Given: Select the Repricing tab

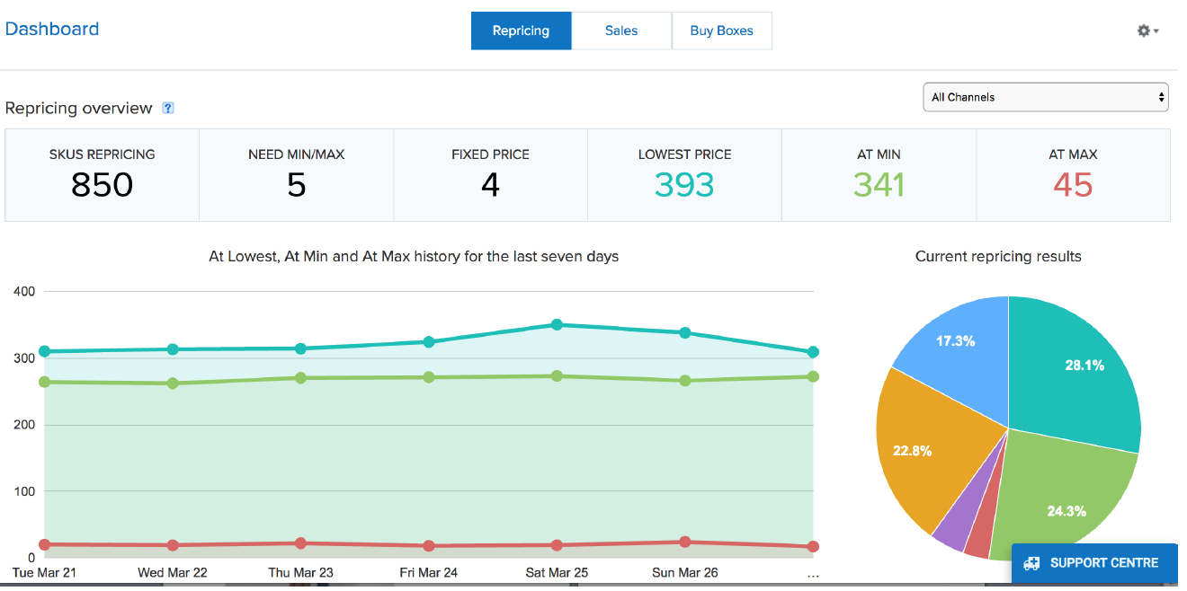Looking at the screenshot, I should [x=521, y=31].
